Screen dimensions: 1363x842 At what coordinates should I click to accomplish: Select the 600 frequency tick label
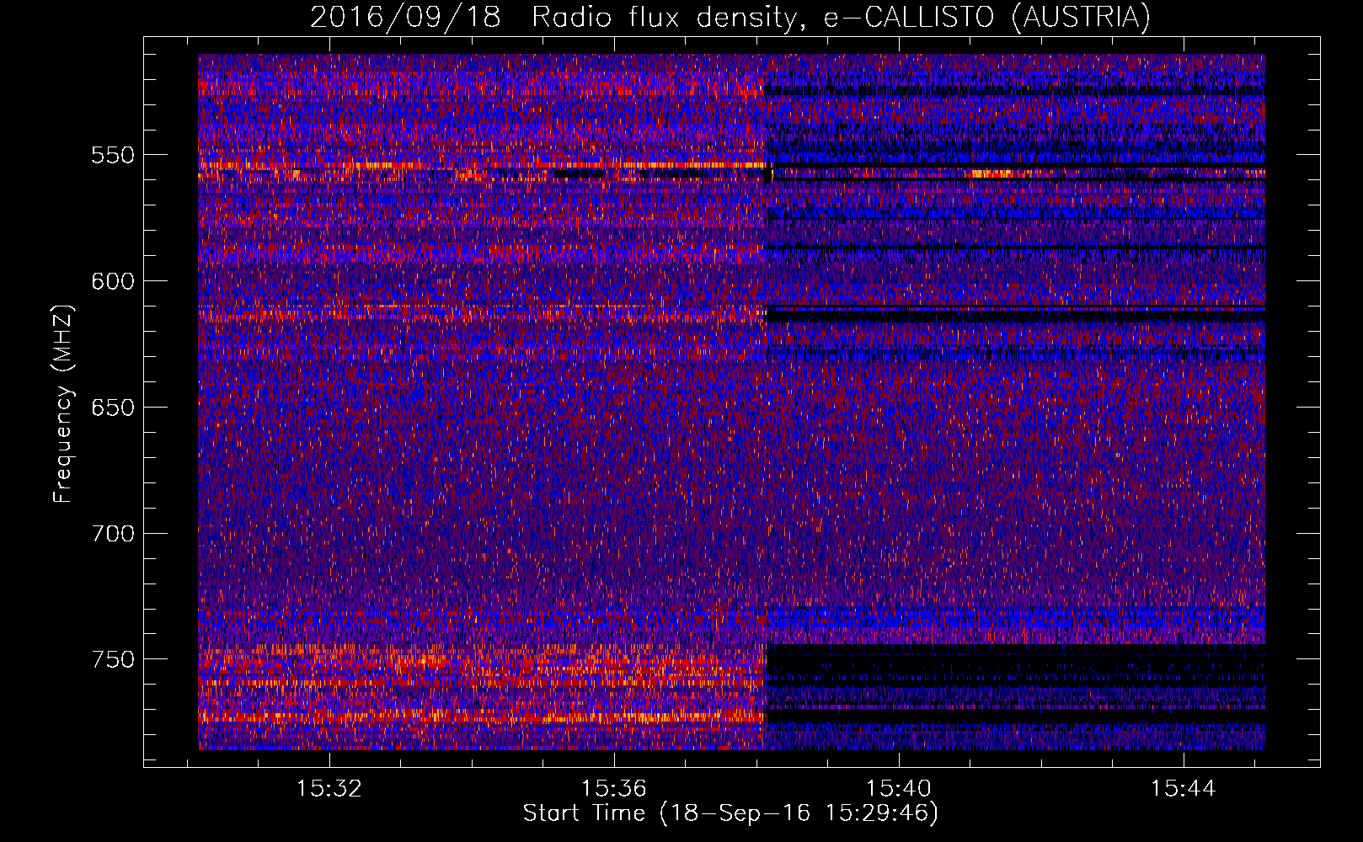(x=113, y=281)
